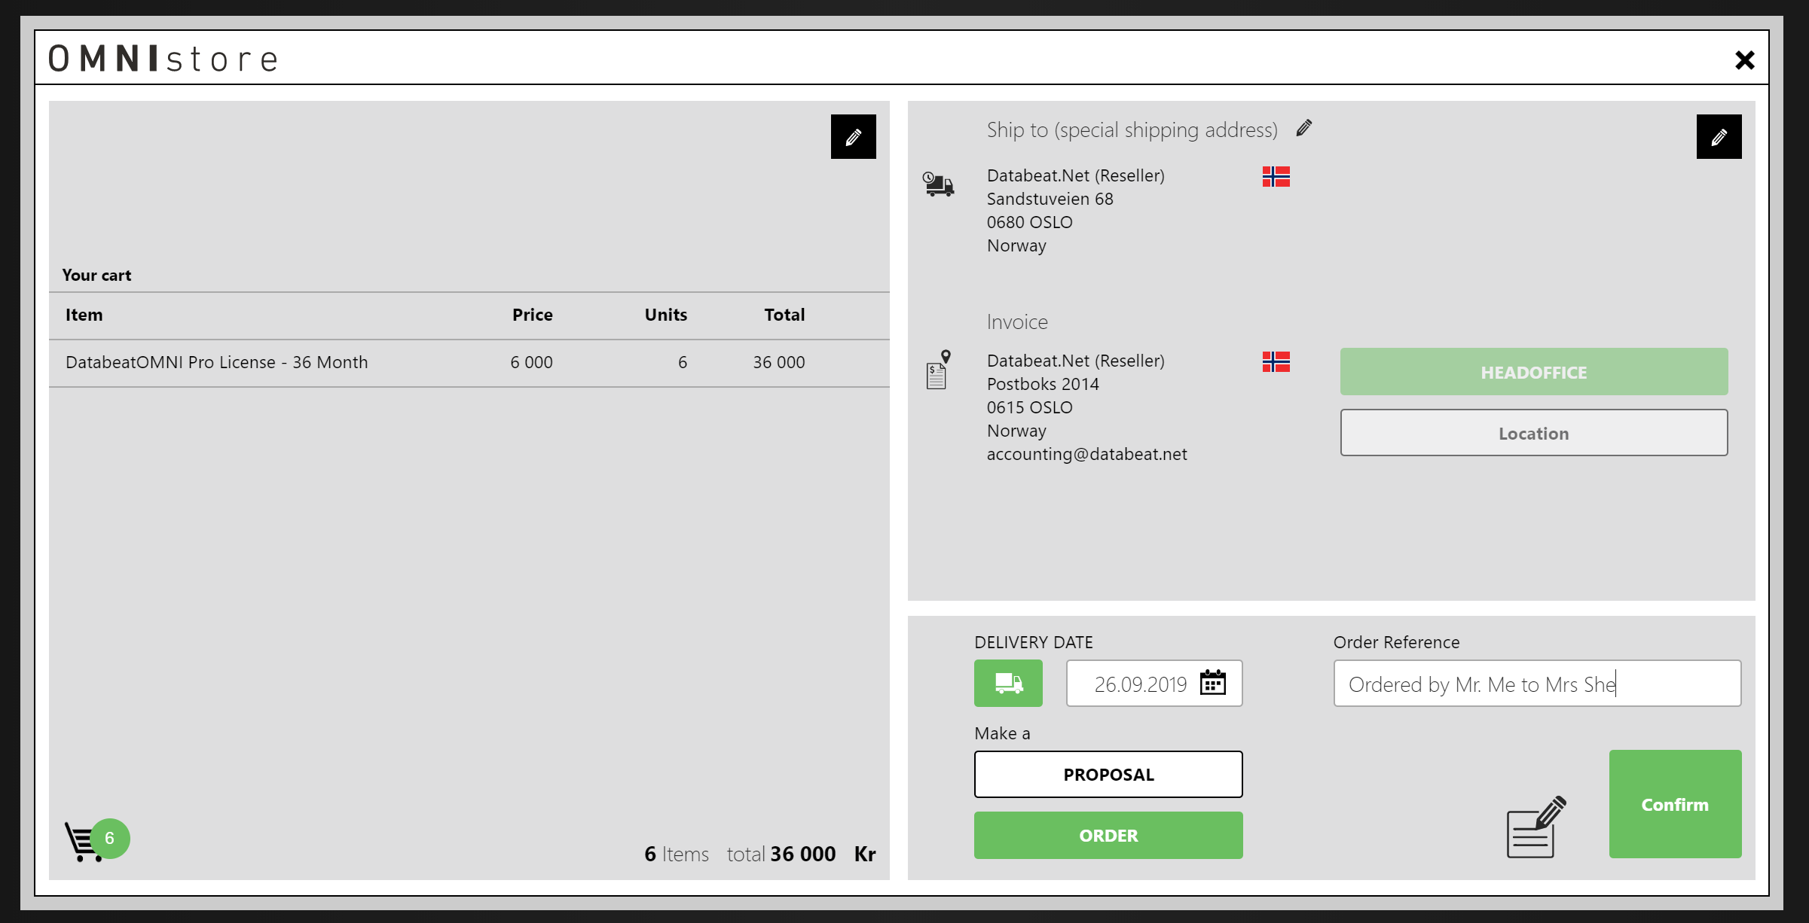Click the DELIVERY DATE label
The image size is (1809, 923).
click(1033, 642)
